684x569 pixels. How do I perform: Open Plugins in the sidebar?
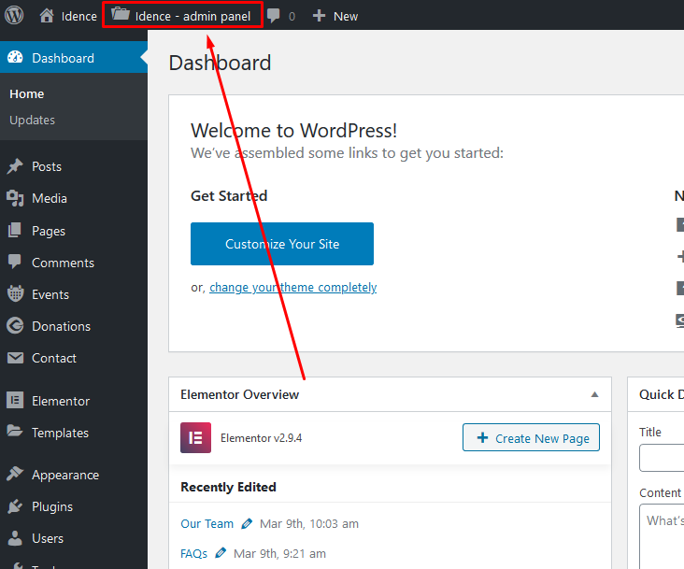pyautogui.click(x=51, y=506)
